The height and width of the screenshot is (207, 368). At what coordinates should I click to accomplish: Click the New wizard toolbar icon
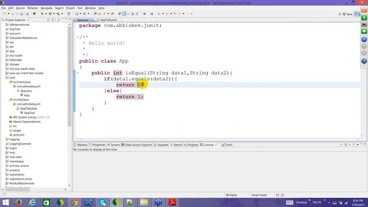click(x=5, y=14)
